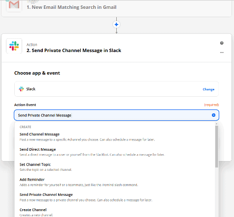Pick Send Private Channel Message from the list
Viewport: 234px width, 217px height.
(x=115, y=197)
